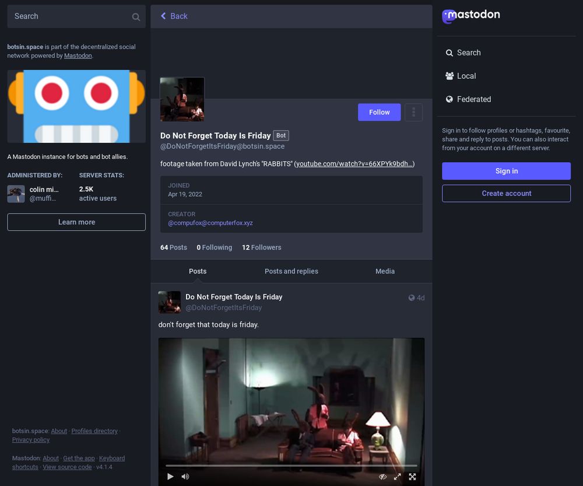
Task: Open the Mastodon About footer link
Action: click(51, 458)
